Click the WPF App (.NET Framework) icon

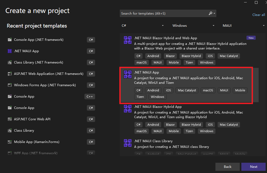(x=10, y=153)
